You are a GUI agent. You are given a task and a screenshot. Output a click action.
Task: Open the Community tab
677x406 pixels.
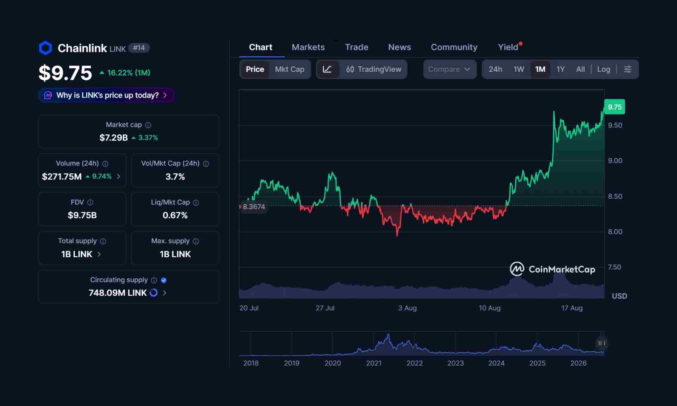click(x=454, y=47)
